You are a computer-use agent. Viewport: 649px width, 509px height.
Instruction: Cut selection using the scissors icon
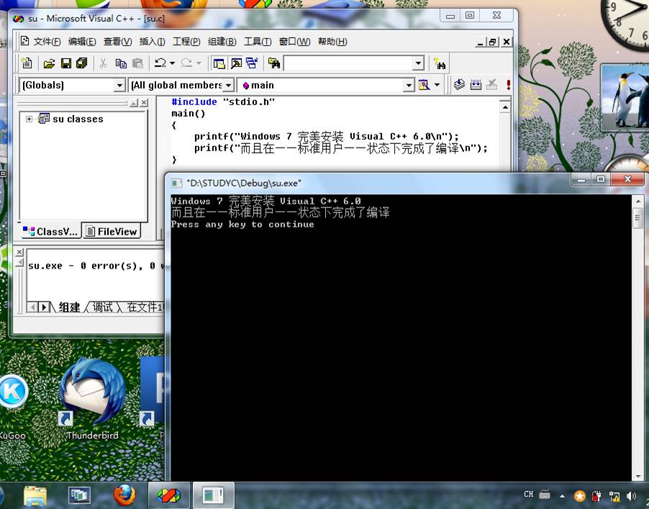click(103, 63)
